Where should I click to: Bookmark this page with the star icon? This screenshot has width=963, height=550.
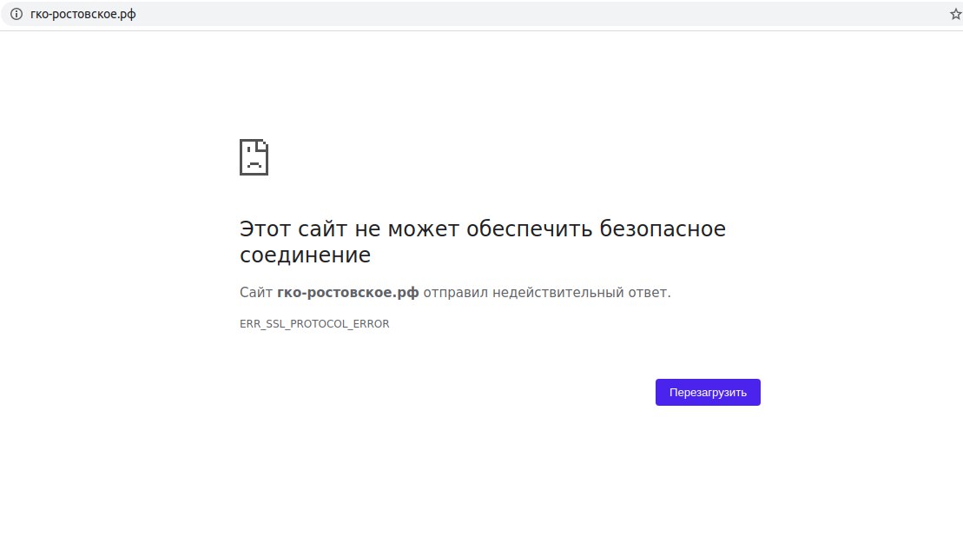pos(956,14)
